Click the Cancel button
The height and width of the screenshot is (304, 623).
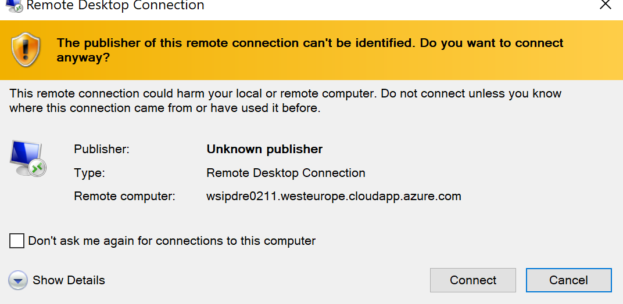coord(568,280)
